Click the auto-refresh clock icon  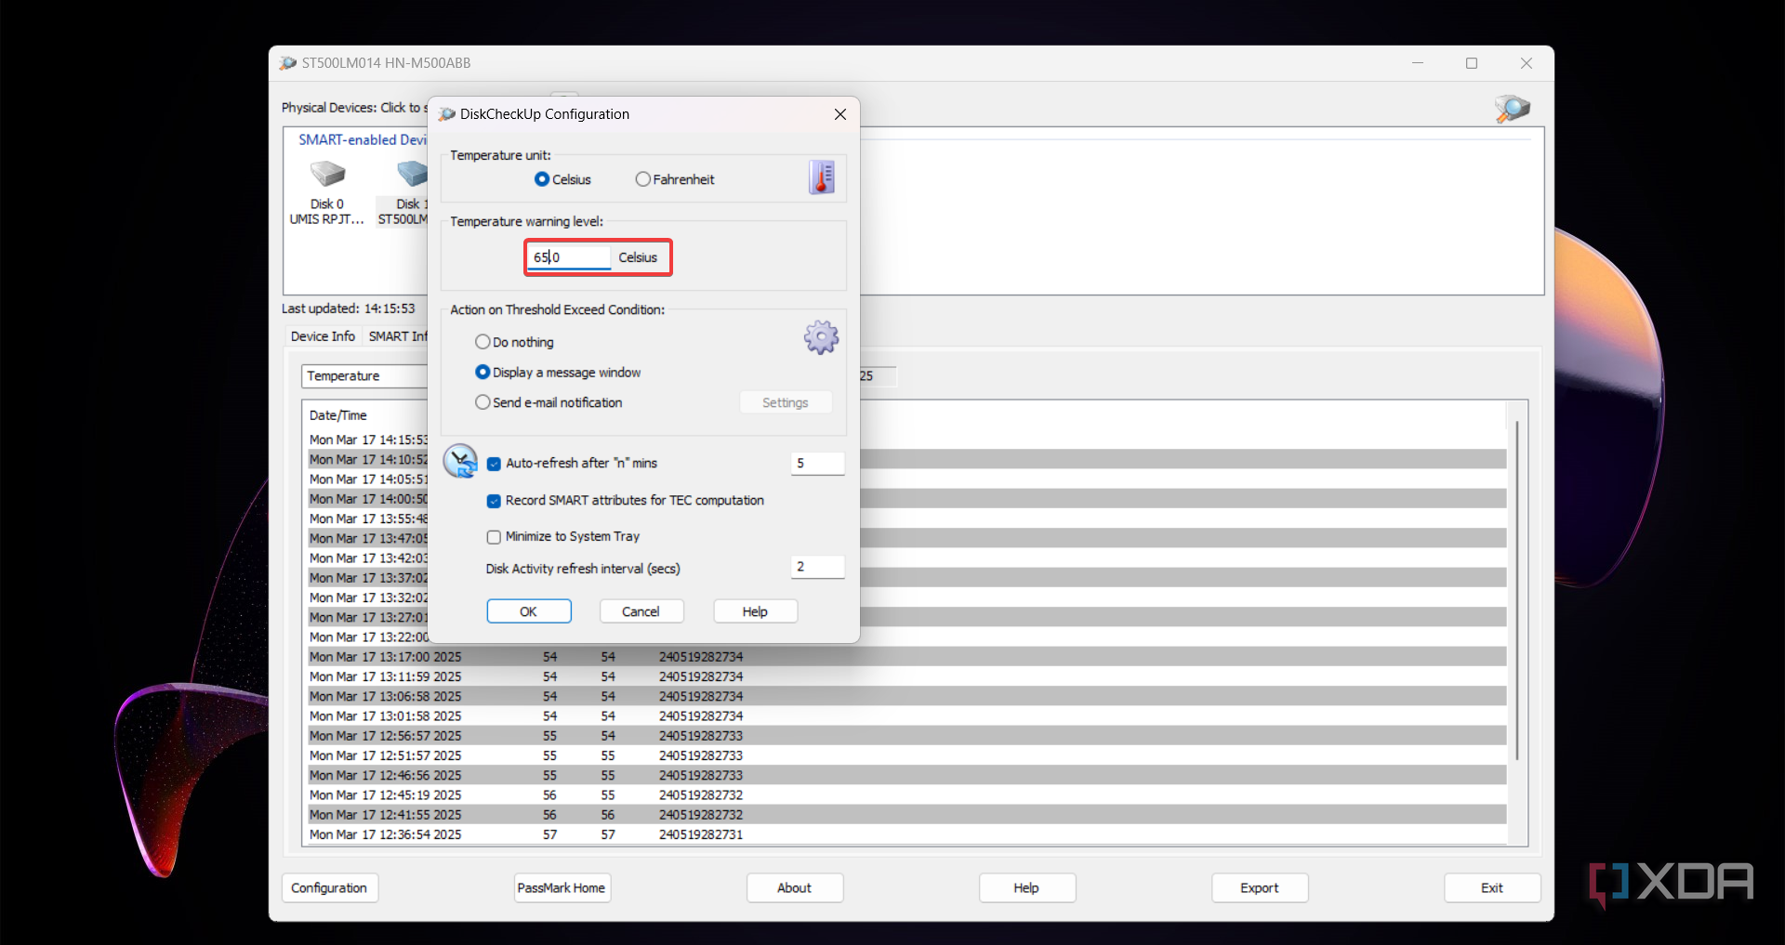tap(460, 461)
